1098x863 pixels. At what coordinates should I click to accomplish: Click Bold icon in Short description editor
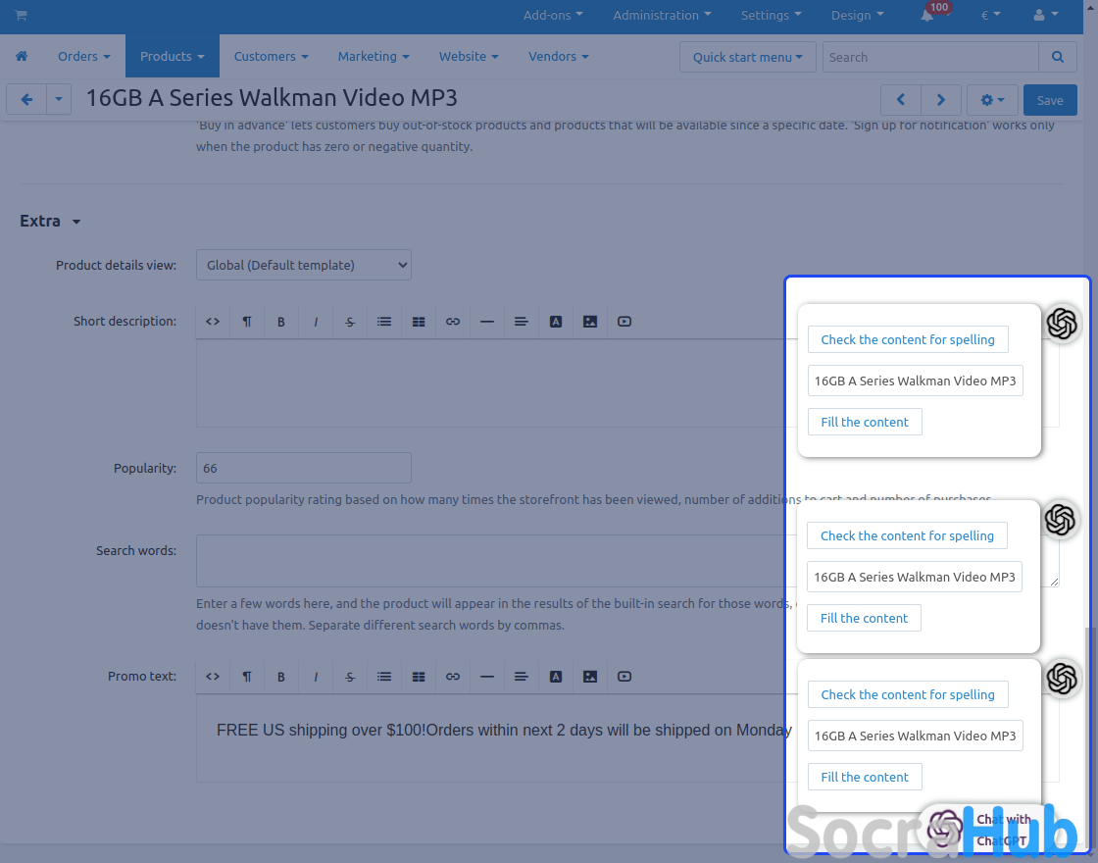coord(281,322)
